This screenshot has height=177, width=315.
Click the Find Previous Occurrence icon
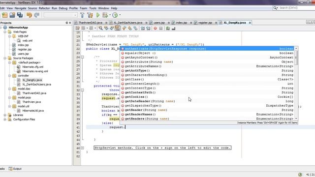[x=106, y=29]
